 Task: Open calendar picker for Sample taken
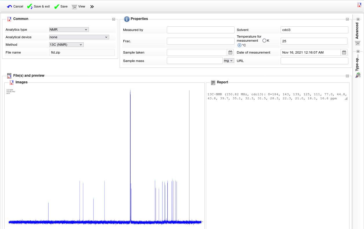(x=231, y=52)
